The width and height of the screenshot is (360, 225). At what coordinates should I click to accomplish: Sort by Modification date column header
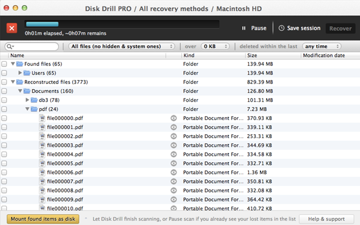pos(331,55)
